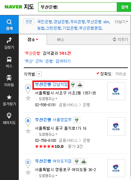Click the 부산은행 search input field
The height and width of the screenshot is (180, 131).
[77, 7]
